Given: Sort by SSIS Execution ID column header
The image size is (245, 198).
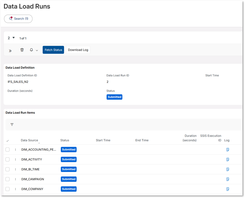Looking at the screenshot, I should pyautogui.click(x=211, y=138).
